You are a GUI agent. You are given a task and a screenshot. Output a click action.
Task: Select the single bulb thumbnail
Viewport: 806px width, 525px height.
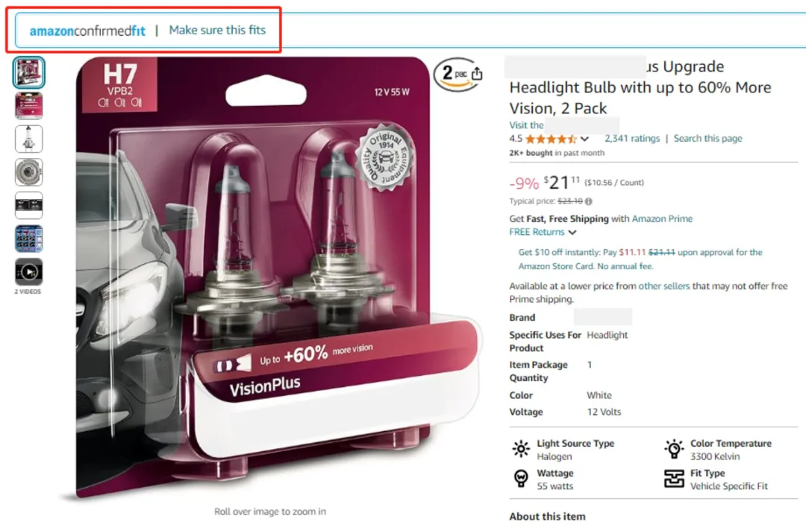29,139
